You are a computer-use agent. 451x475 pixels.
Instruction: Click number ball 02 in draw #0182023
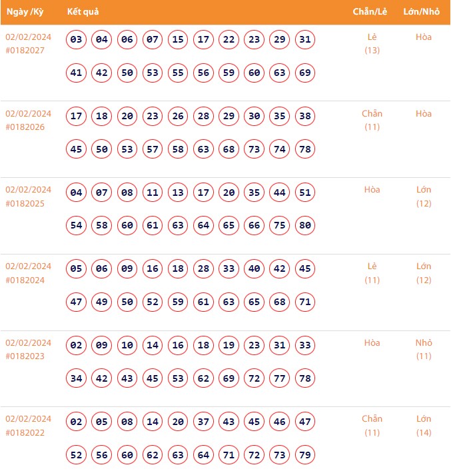click(77, 346)
